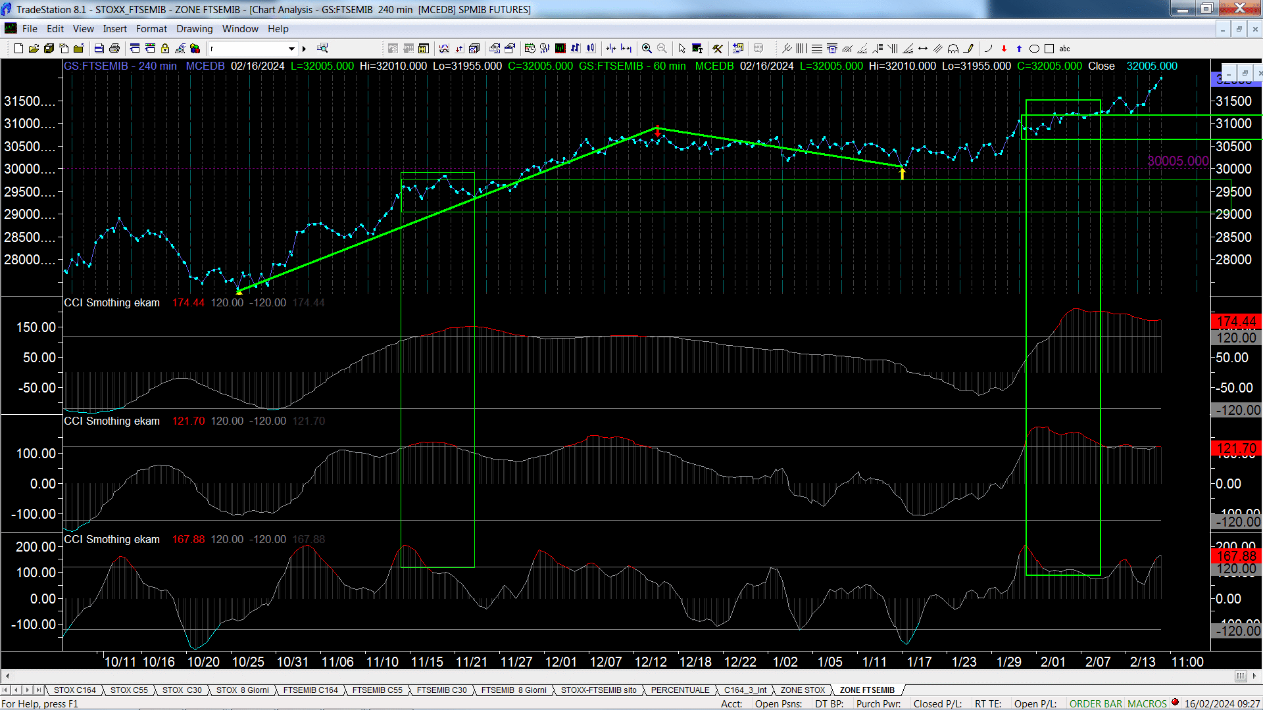Image resolution: width=1263 pixels, height=710 pixels.
Task: Click the padlock lock-workspace icon
Action: (165, 48)
